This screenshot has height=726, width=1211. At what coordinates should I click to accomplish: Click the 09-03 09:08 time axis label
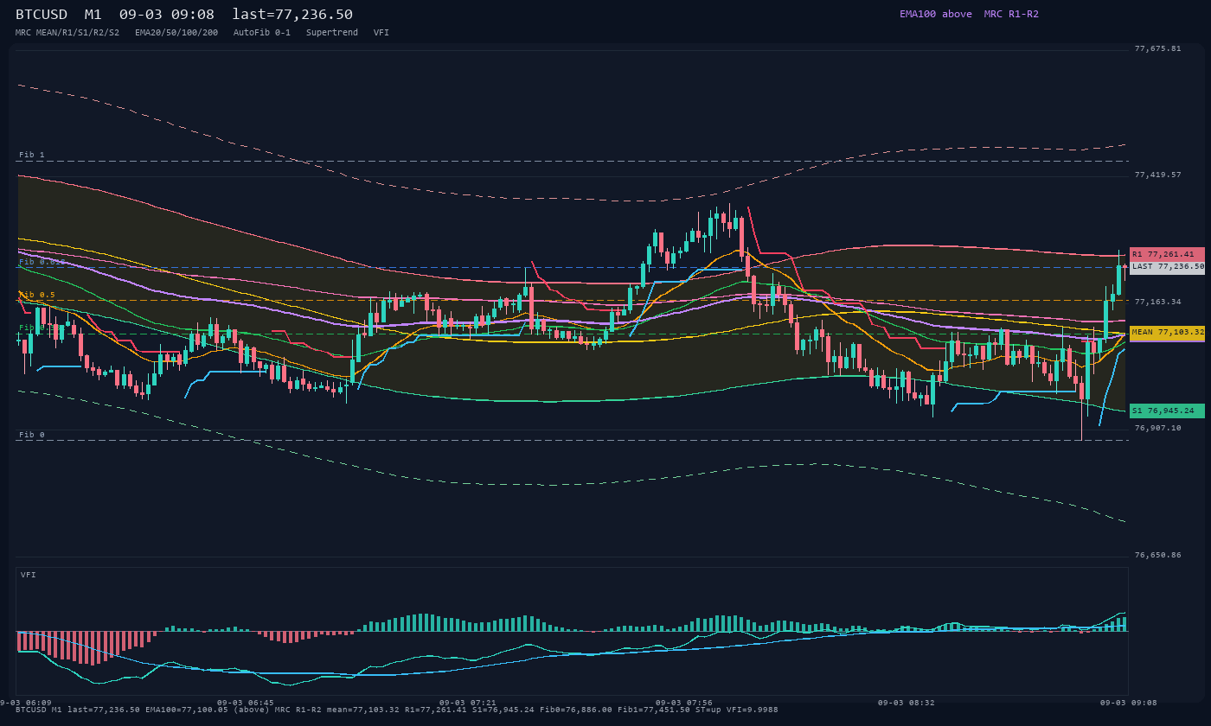(x=1128, y=703)
